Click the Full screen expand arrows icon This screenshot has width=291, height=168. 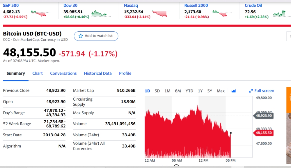coord(251,91)
